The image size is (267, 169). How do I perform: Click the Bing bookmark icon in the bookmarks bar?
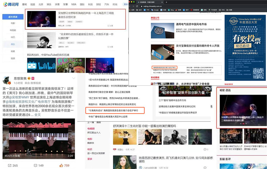(169, 10)
